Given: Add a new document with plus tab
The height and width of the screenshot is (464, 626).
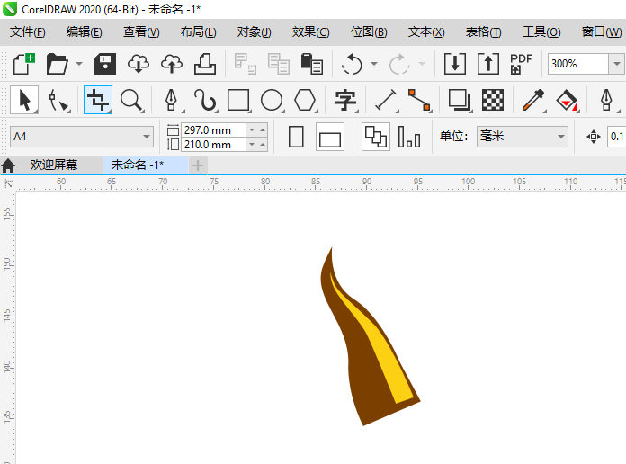Looking at the screenshot, I should point(198,165).
